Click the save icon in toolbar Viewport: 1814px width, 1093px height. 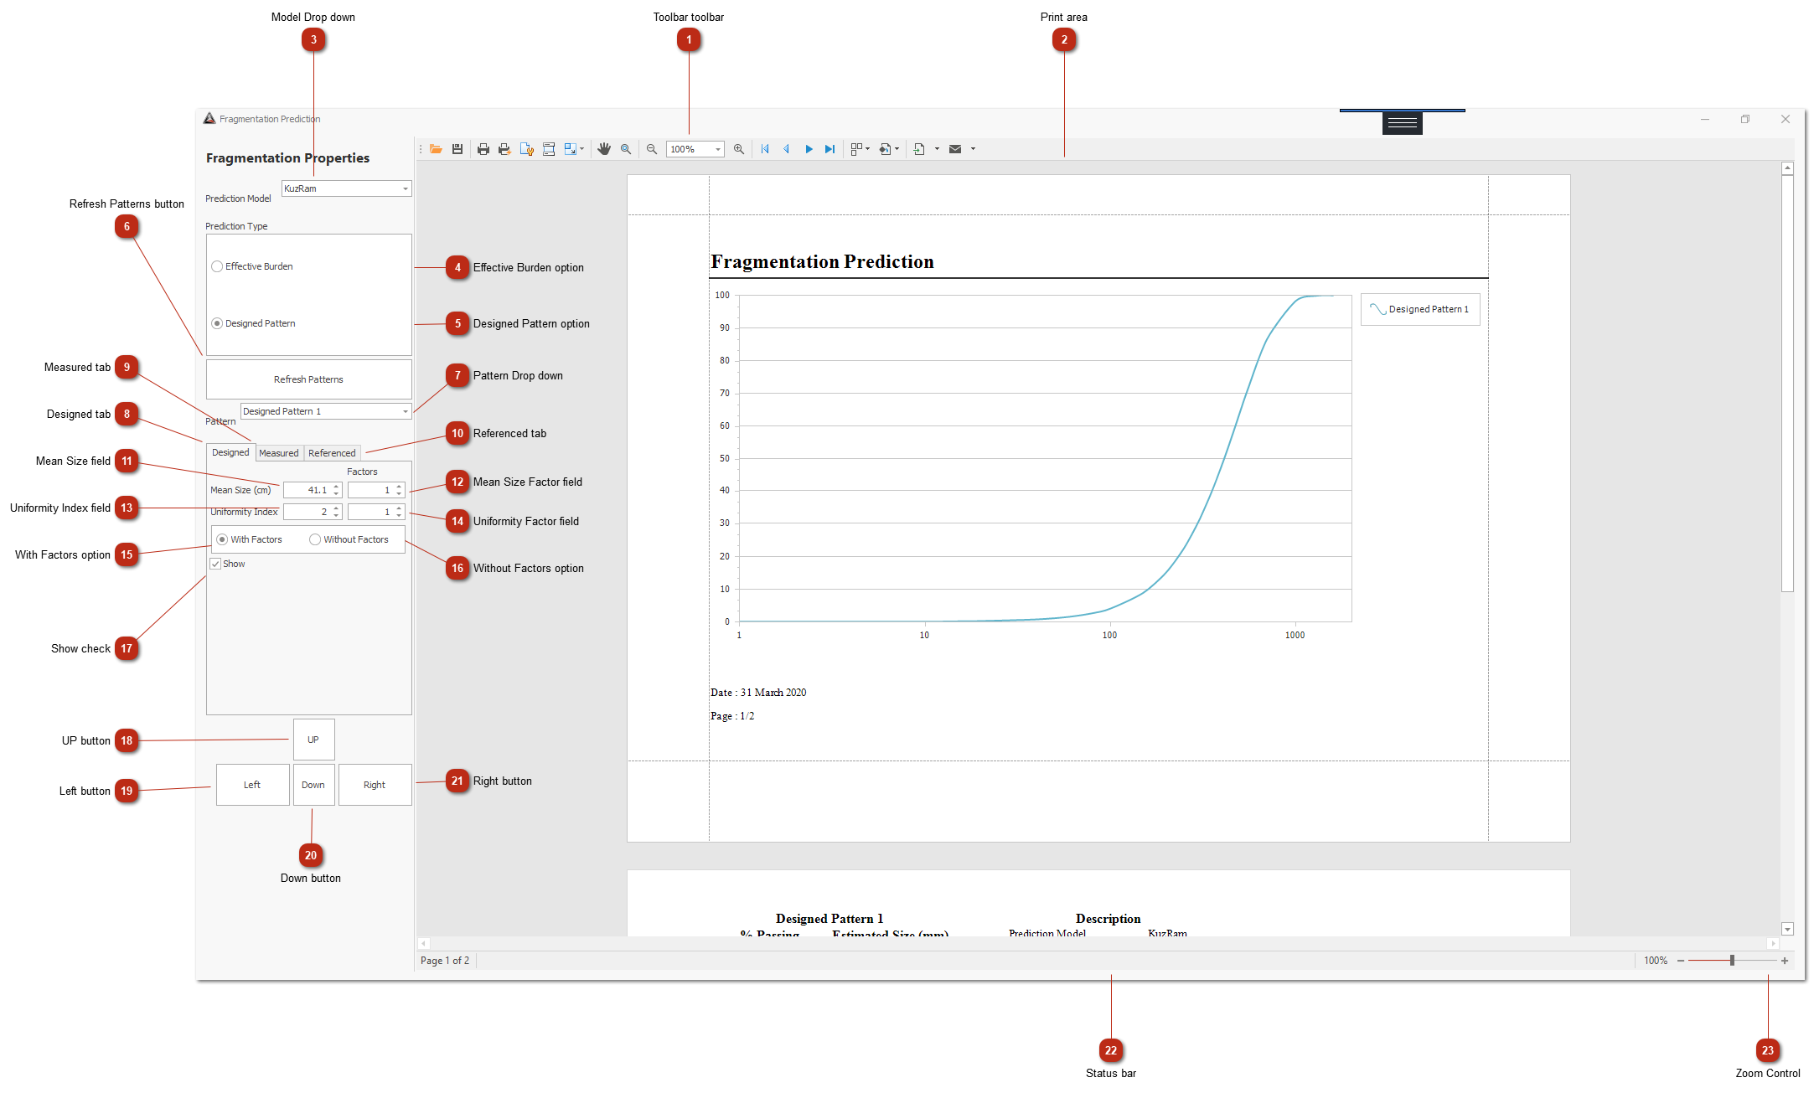[x=457, y=149]
